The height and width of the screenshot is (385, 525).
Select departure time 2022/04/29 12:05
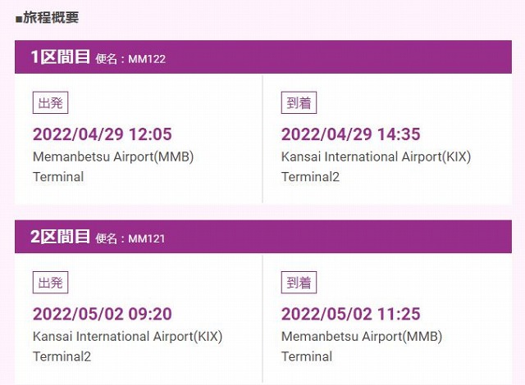[102, 134]
